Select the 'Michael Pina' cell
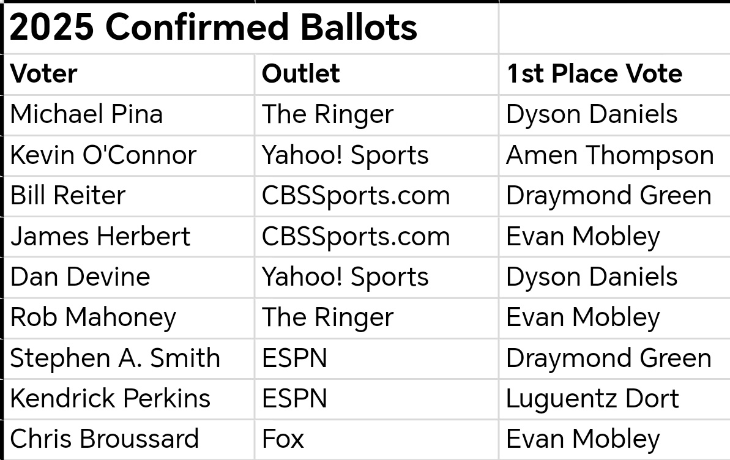The image size is (730, 460). (130, 115)
